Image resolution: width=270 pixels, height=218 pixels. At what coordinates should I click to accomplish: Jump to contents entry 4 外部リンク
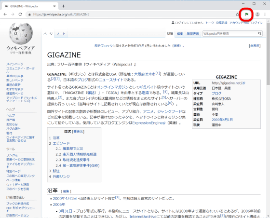(61, 177)
